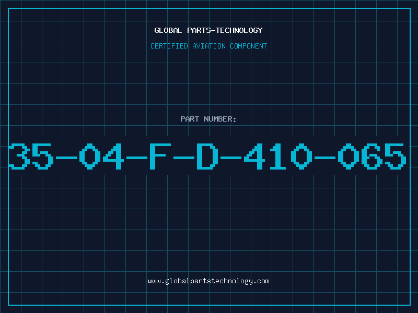Screen dimensions: 418x313
Task: Click the PART NUMBER: label
Action: tap(208, 119)
